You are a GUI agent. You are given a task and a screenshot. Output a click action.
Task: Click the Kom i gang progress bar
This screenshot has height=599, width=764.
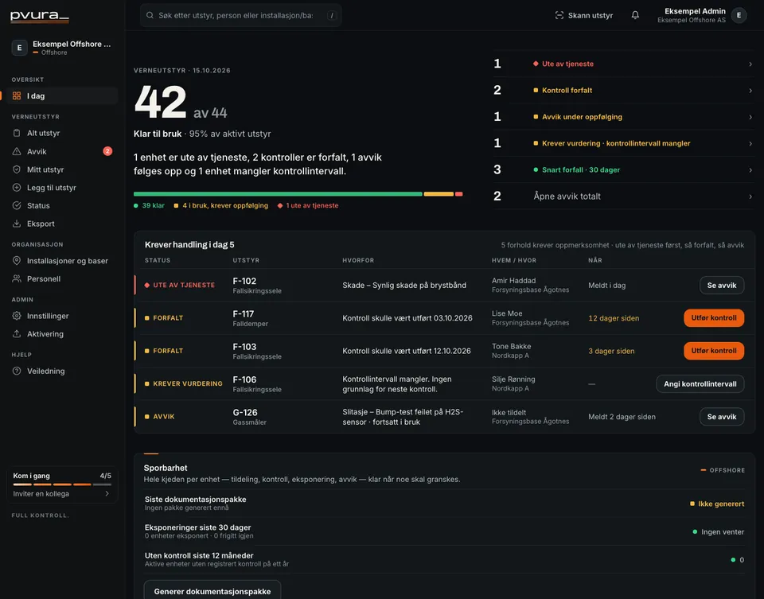[62, 484]
